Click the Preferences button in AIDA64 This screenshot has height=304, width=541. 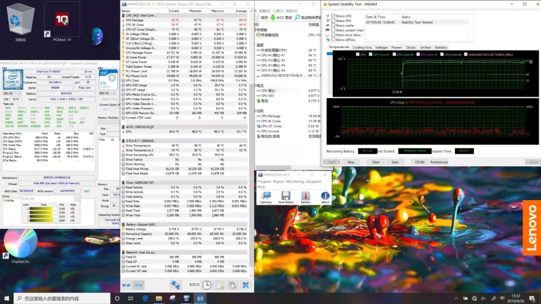tap(439, 162)
